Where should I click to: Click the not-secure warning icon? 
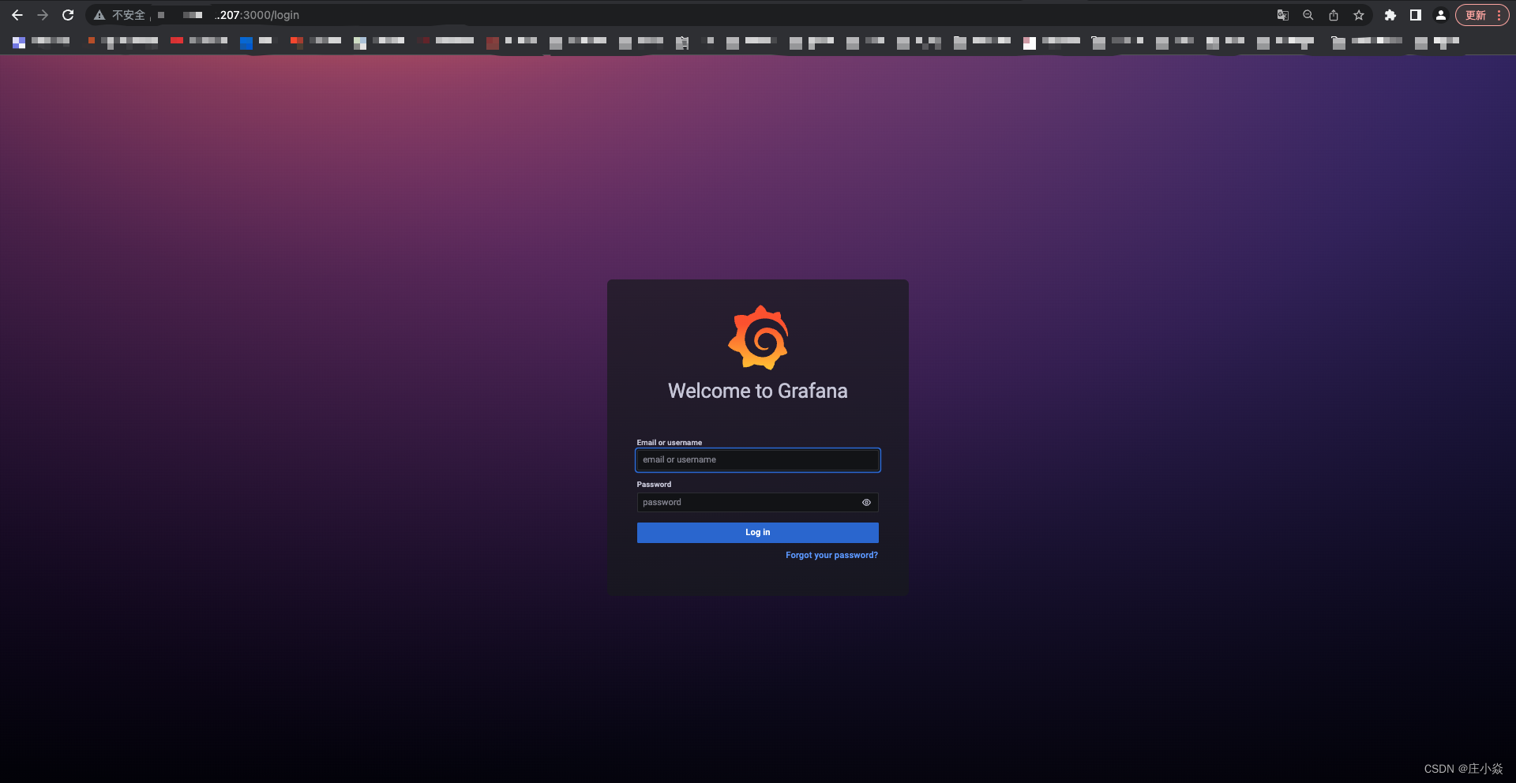[x=99, y=15]
